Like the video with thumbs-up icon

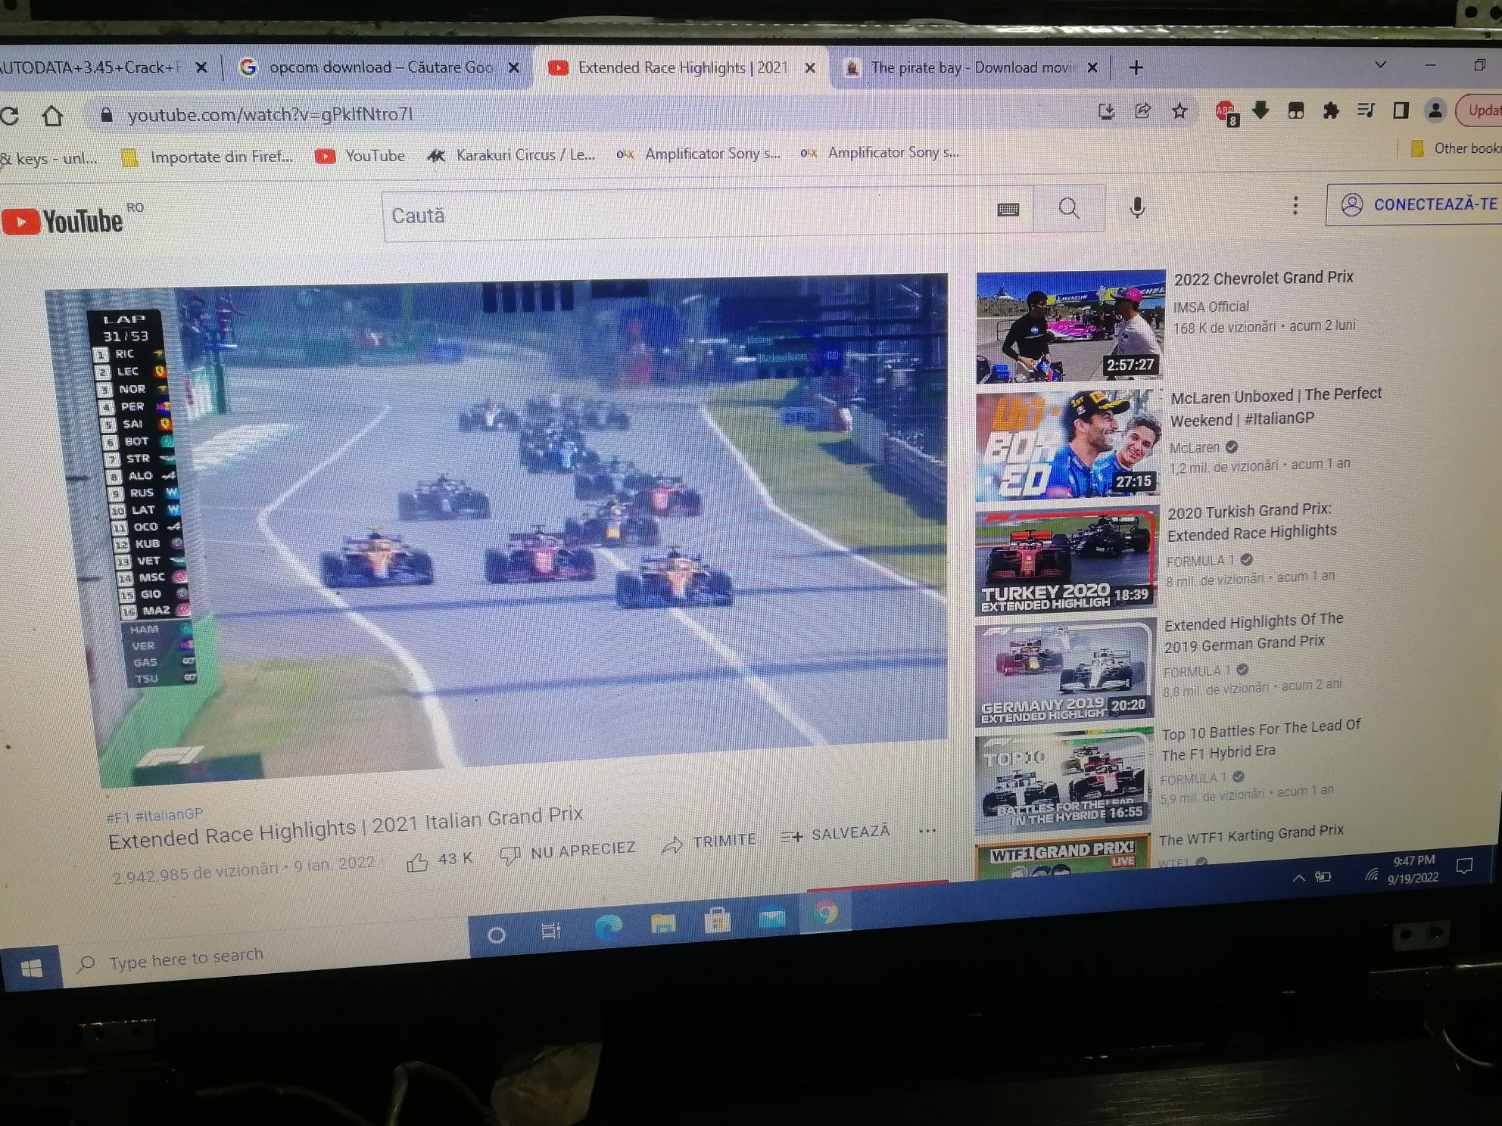pos(417,862)
